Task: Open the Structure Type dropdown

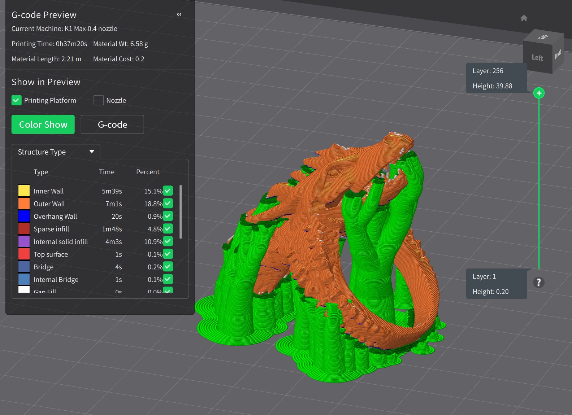Action: [x=56, y=152]
